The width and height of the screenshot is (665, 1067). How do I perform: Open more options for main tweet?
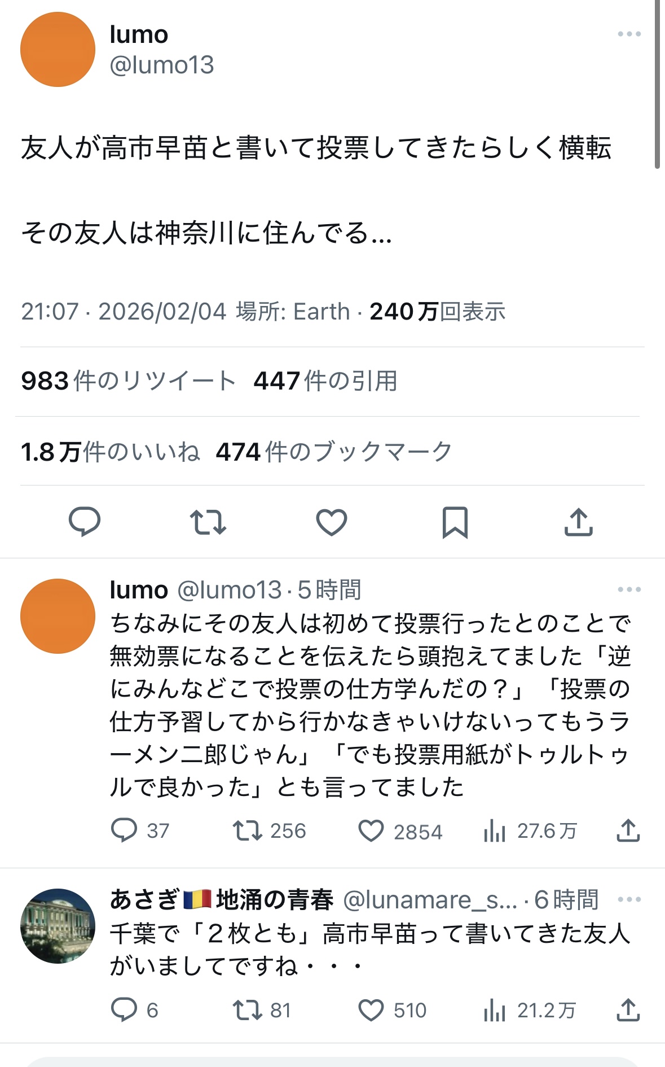[x=629, y=34]
